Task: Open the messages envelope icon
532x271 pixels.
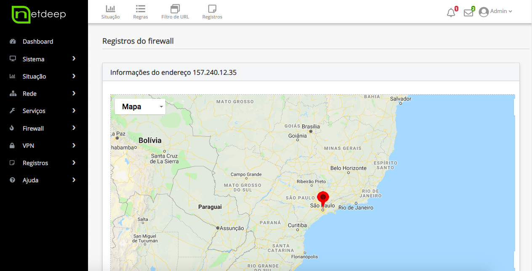Action: [468, 13]
